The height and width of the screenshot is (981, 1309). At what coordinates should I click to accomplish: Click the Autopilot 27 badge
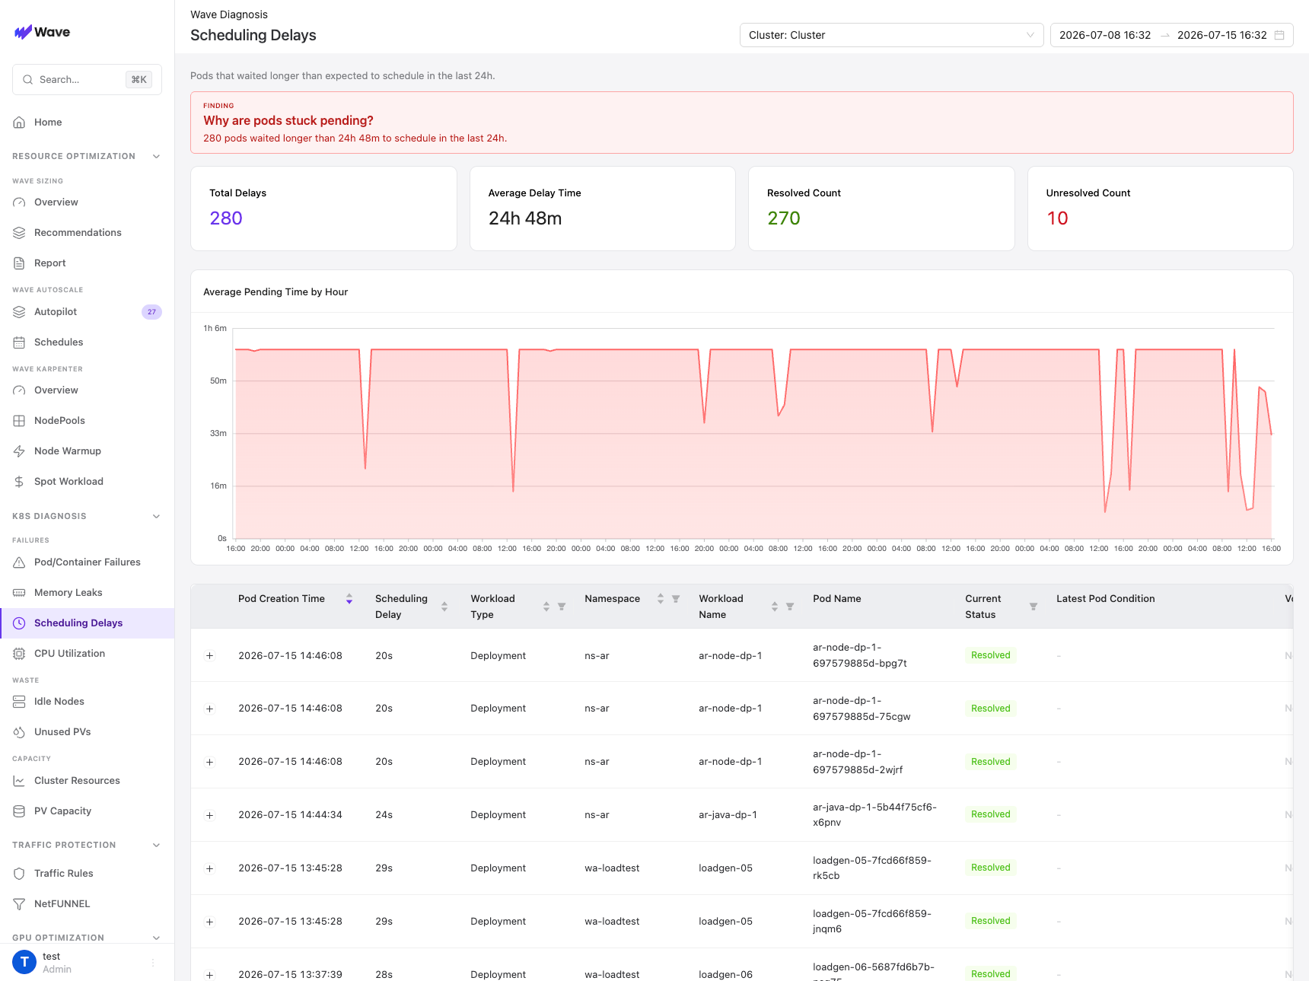point(151,312)
